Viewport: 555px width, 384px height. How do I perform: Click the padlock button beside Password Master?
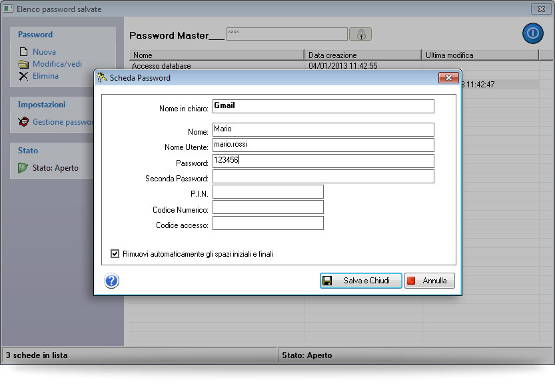[x=360, y=35]
